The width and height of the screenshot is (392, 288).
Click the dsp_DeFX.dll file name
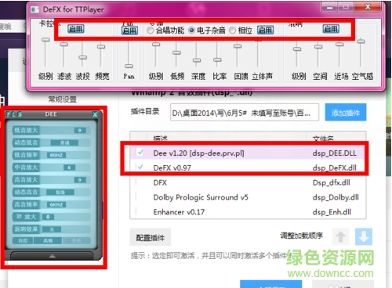pyautogui.click(x=335, y=167)
